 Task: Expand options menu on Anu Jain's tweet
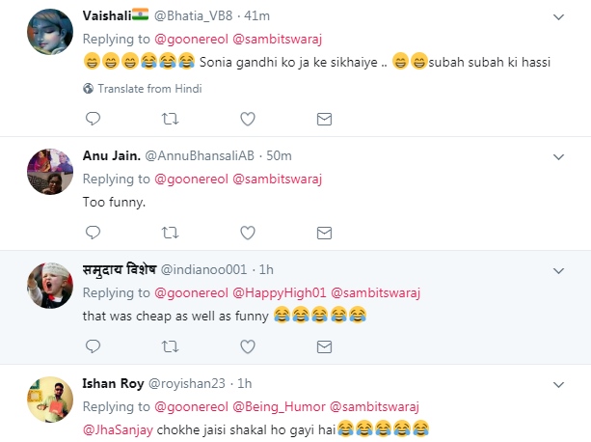coord(557,156)
